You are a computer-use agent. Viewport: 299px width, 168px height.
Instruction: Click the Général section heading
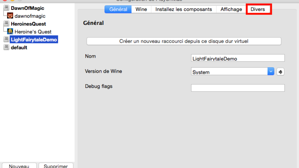pyautogui.click(x=93, y=23)
